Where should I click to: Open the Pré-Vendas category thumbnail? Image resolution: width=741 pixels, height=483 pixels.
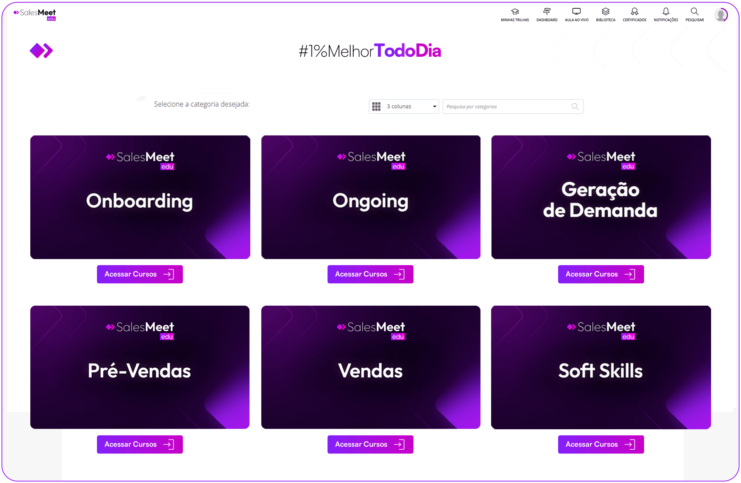[x=140, y=367]
